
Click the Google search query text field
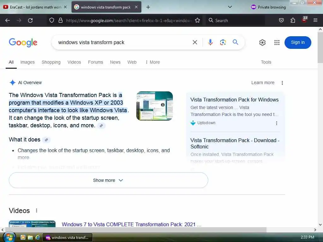124,43
